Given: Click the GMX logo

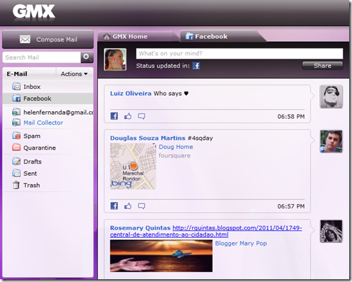Looking at the screenshot, I should (34, 11).
